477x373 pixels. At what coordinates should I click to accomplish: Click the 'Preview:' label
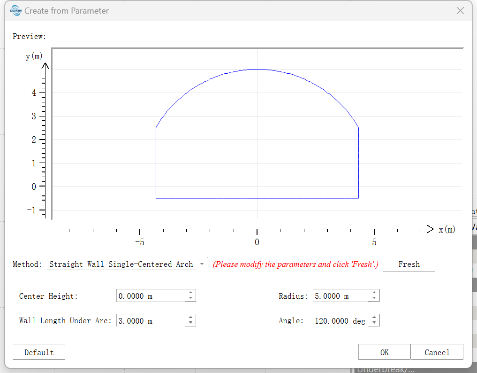(x=29, y=36)
